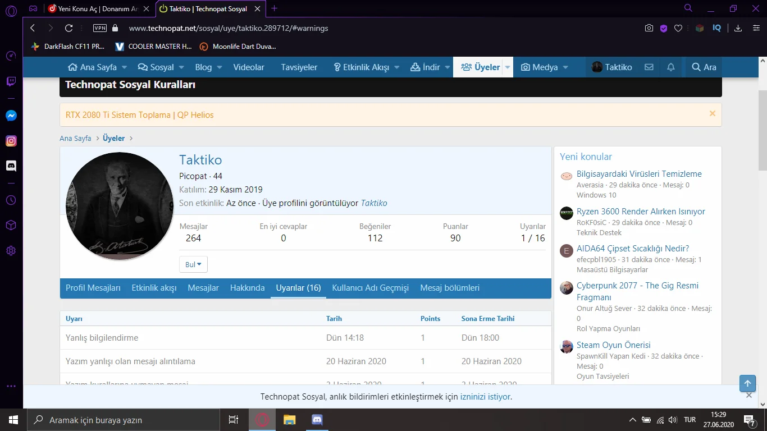Expand the Üyeler dropdown arrow

508,67
